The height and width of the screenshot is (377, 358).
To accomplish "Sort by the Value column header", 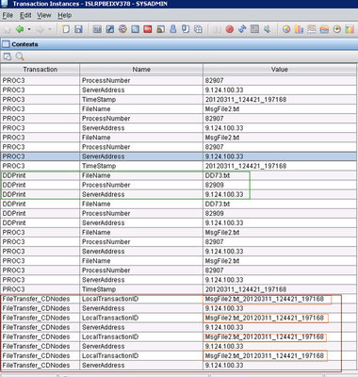I will point(280,69).
